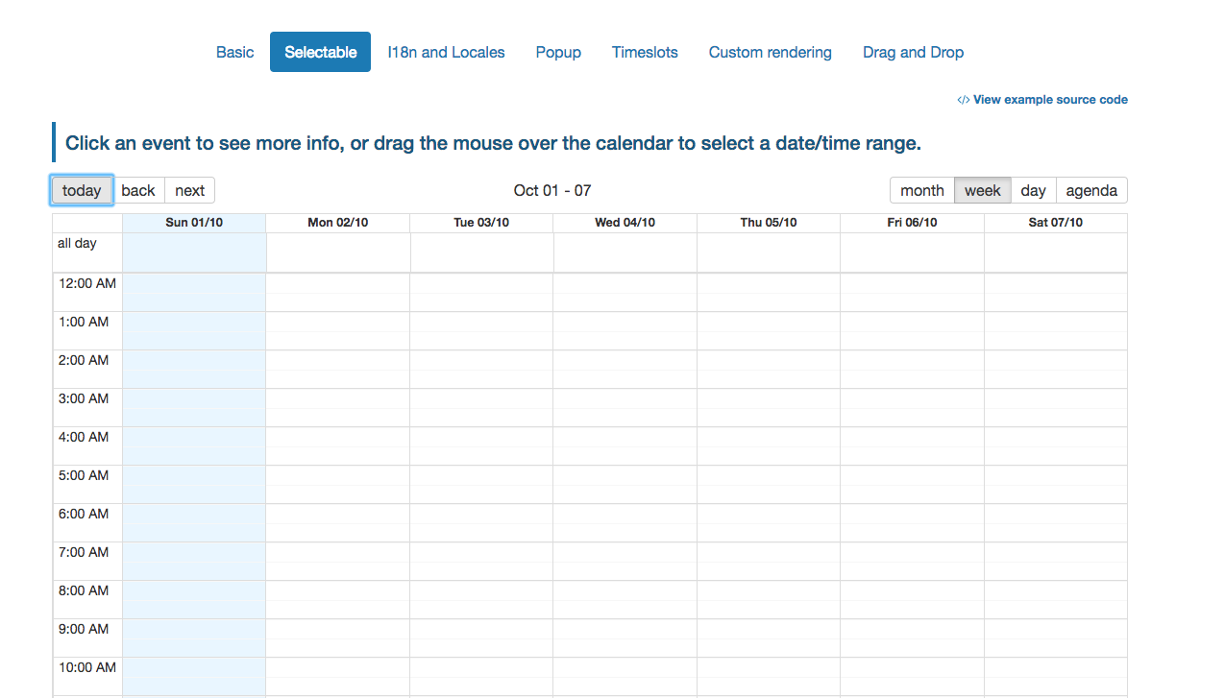Click the 7:00 AM time label
Image resolution: width=1225 pixels, height=698 pixels.
(85, 552)
